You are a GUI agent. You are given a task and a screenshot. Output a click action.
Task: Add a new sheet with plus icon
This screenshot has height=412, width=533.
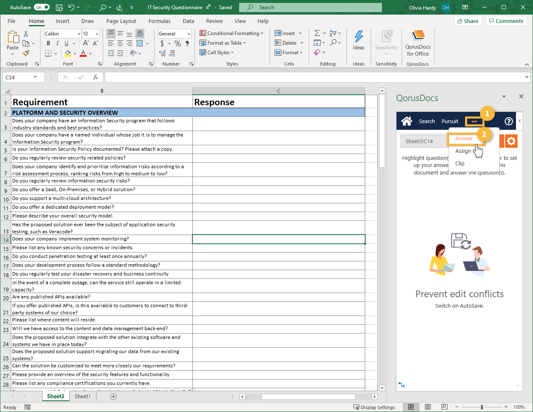click(114, 396)
